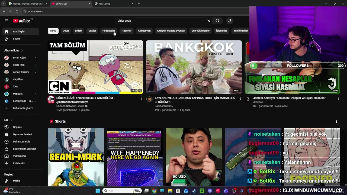Open the YouTube hamburger guide menu
Screen dimensions: 347x195
[x=7, y=21]
